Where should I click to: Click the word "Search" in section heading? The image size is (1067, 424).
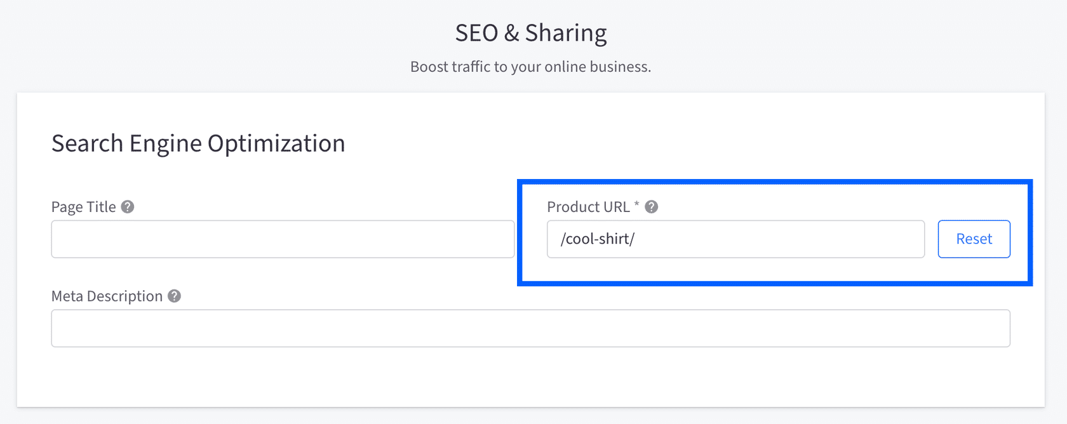87,143
